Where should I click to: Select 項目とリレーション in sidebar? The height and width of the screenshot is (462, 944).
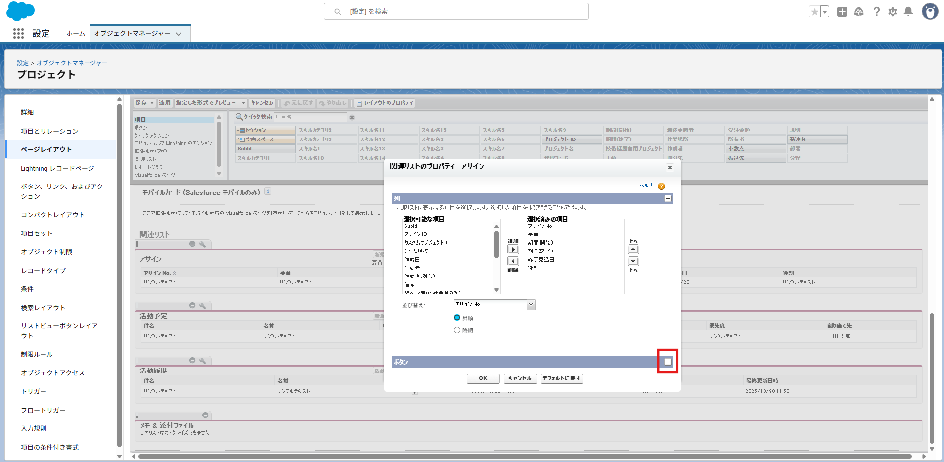[x=49, y=131]
